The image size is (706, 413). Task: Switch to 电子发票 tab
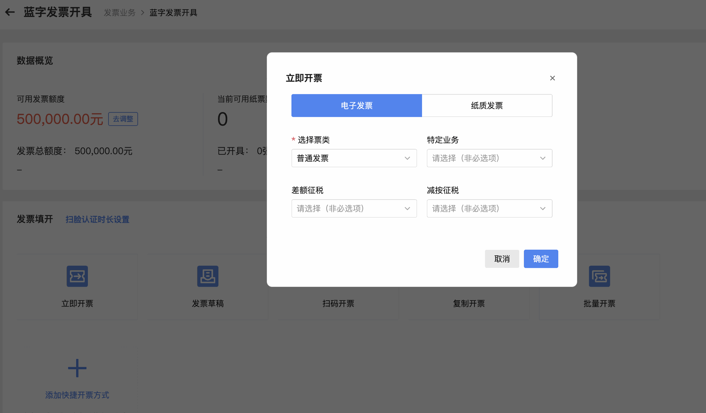(356, 106)
